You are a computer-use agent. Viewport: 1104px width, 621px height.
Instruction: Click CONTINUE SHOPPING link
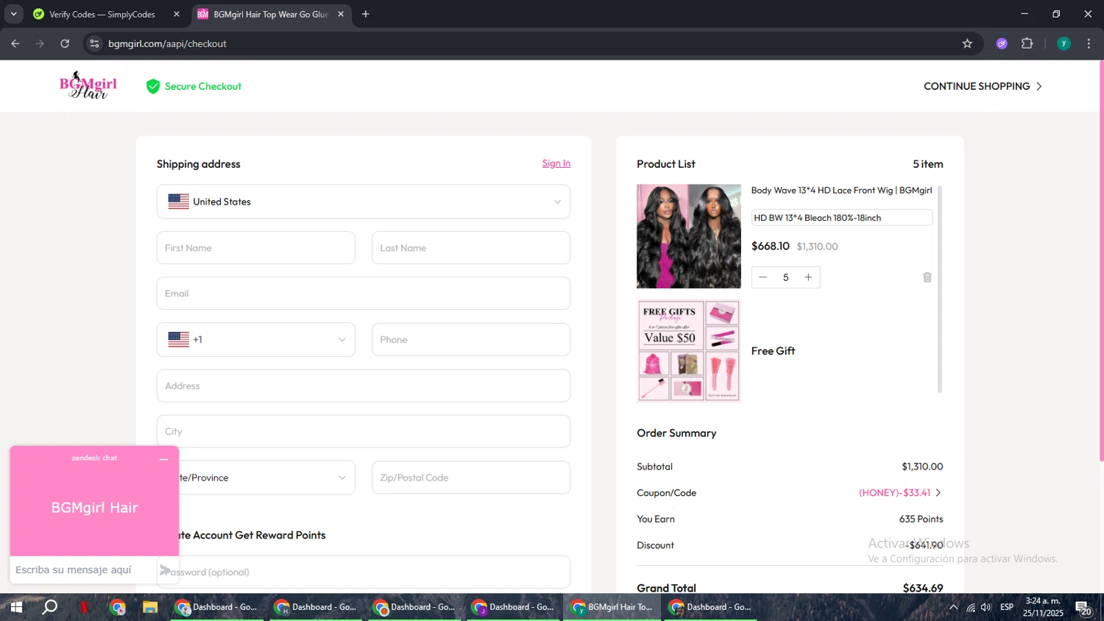point(983,86)
